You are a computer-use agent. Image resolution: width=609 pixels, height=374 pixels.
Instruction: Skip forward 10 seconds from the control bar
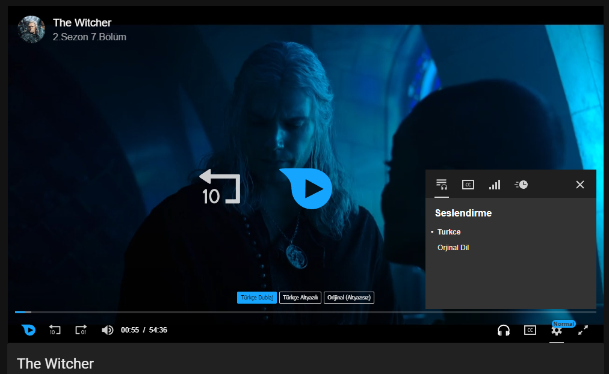(x=81, y=330)
